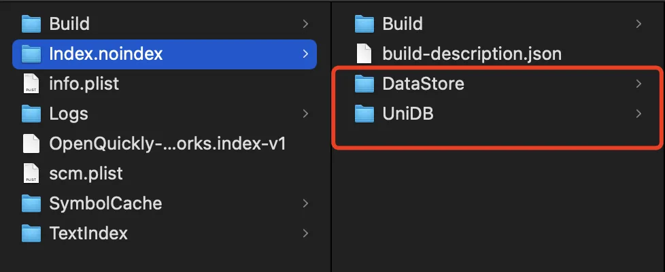Expand the Logs folder chevron

305,114
